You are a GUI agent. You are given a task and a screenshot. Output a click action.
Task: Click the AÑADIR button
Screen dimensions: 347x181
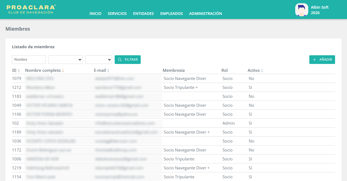[x=322, y=60]
